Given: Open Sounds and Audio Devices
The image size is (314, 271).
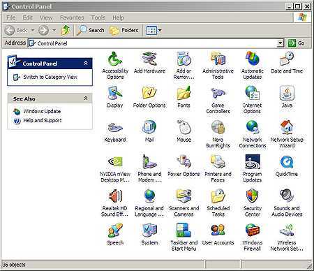Looking at the screenshot, I should 287,203.
